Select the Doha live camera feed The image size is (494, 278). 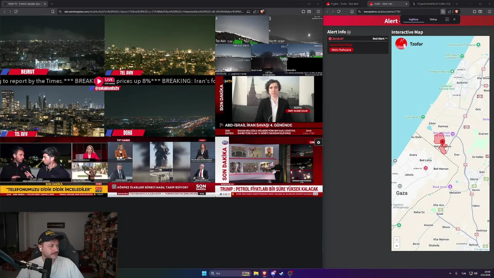(x=159, y=111)
